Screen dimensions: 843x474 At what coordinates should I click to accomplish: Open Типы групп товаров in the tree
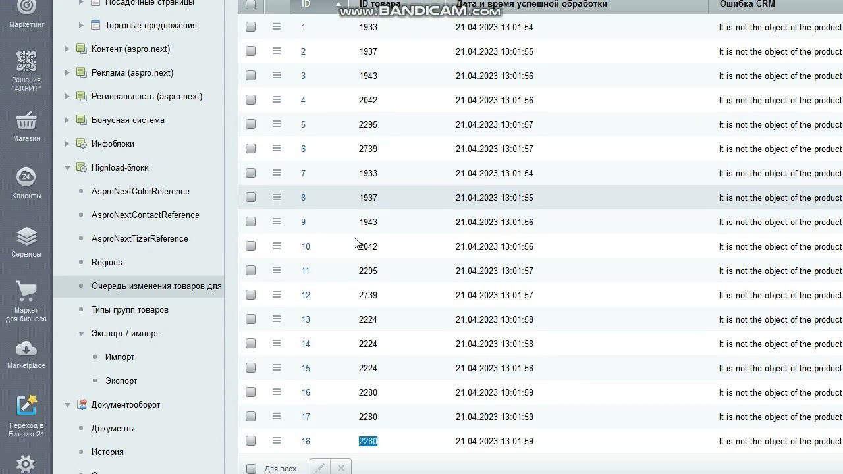pyautogui.click(x=130, y=309)
